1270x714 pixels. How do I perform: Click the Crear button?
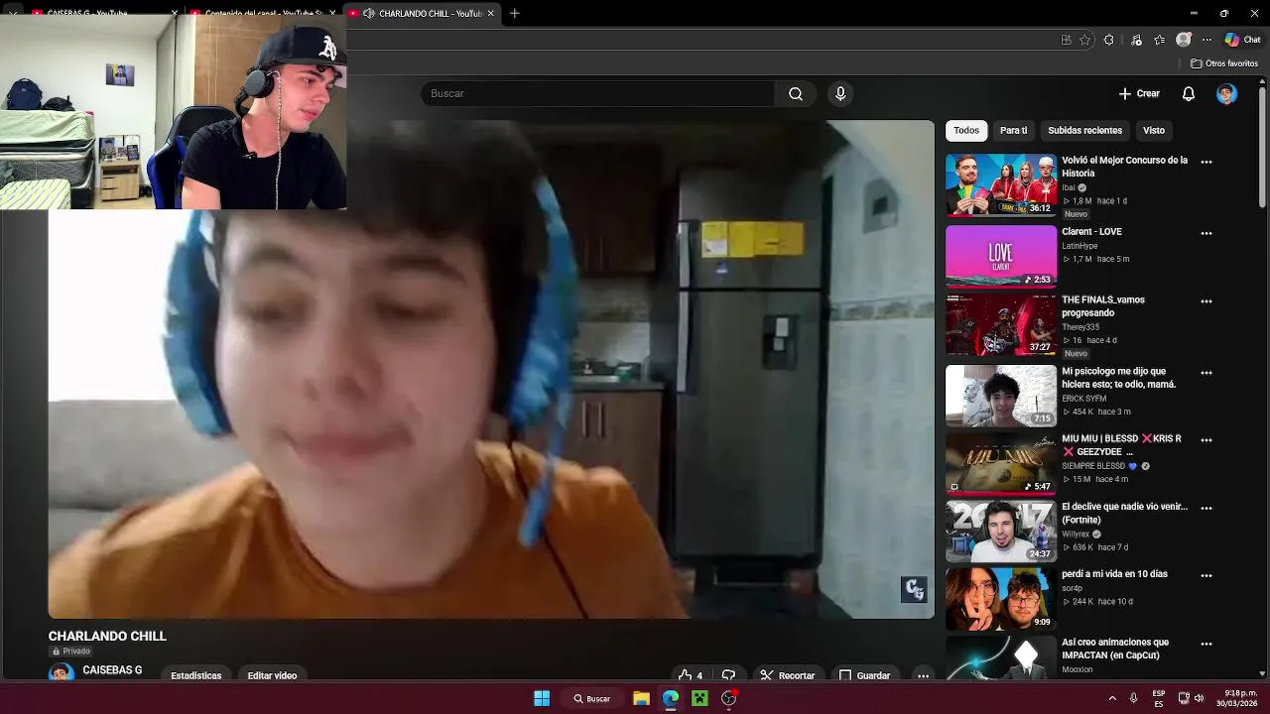coord(1139,93)
